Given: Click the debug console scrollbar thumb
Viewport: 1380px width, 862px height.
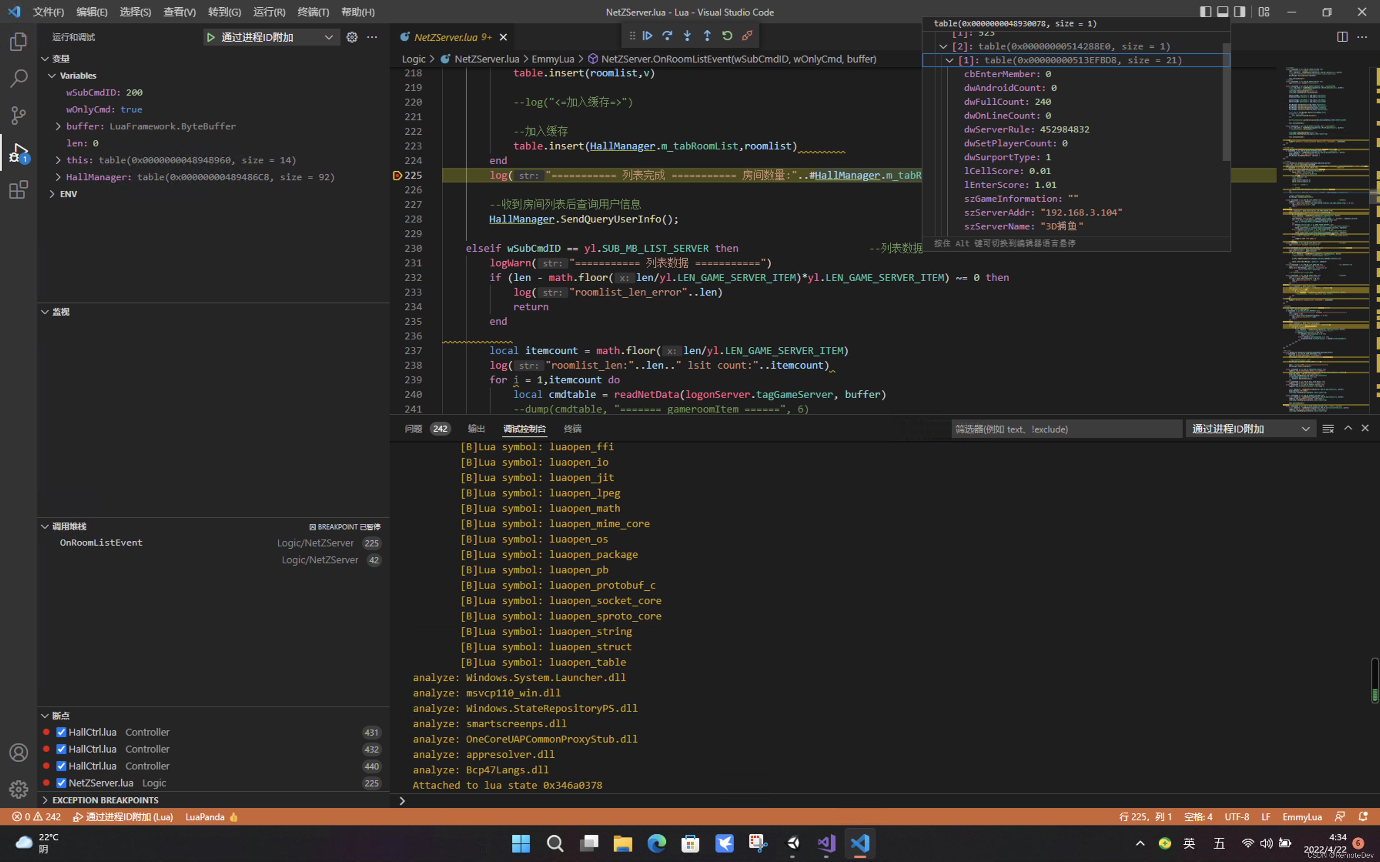Looking at the screenshot, I should (x=1374, y=681).
